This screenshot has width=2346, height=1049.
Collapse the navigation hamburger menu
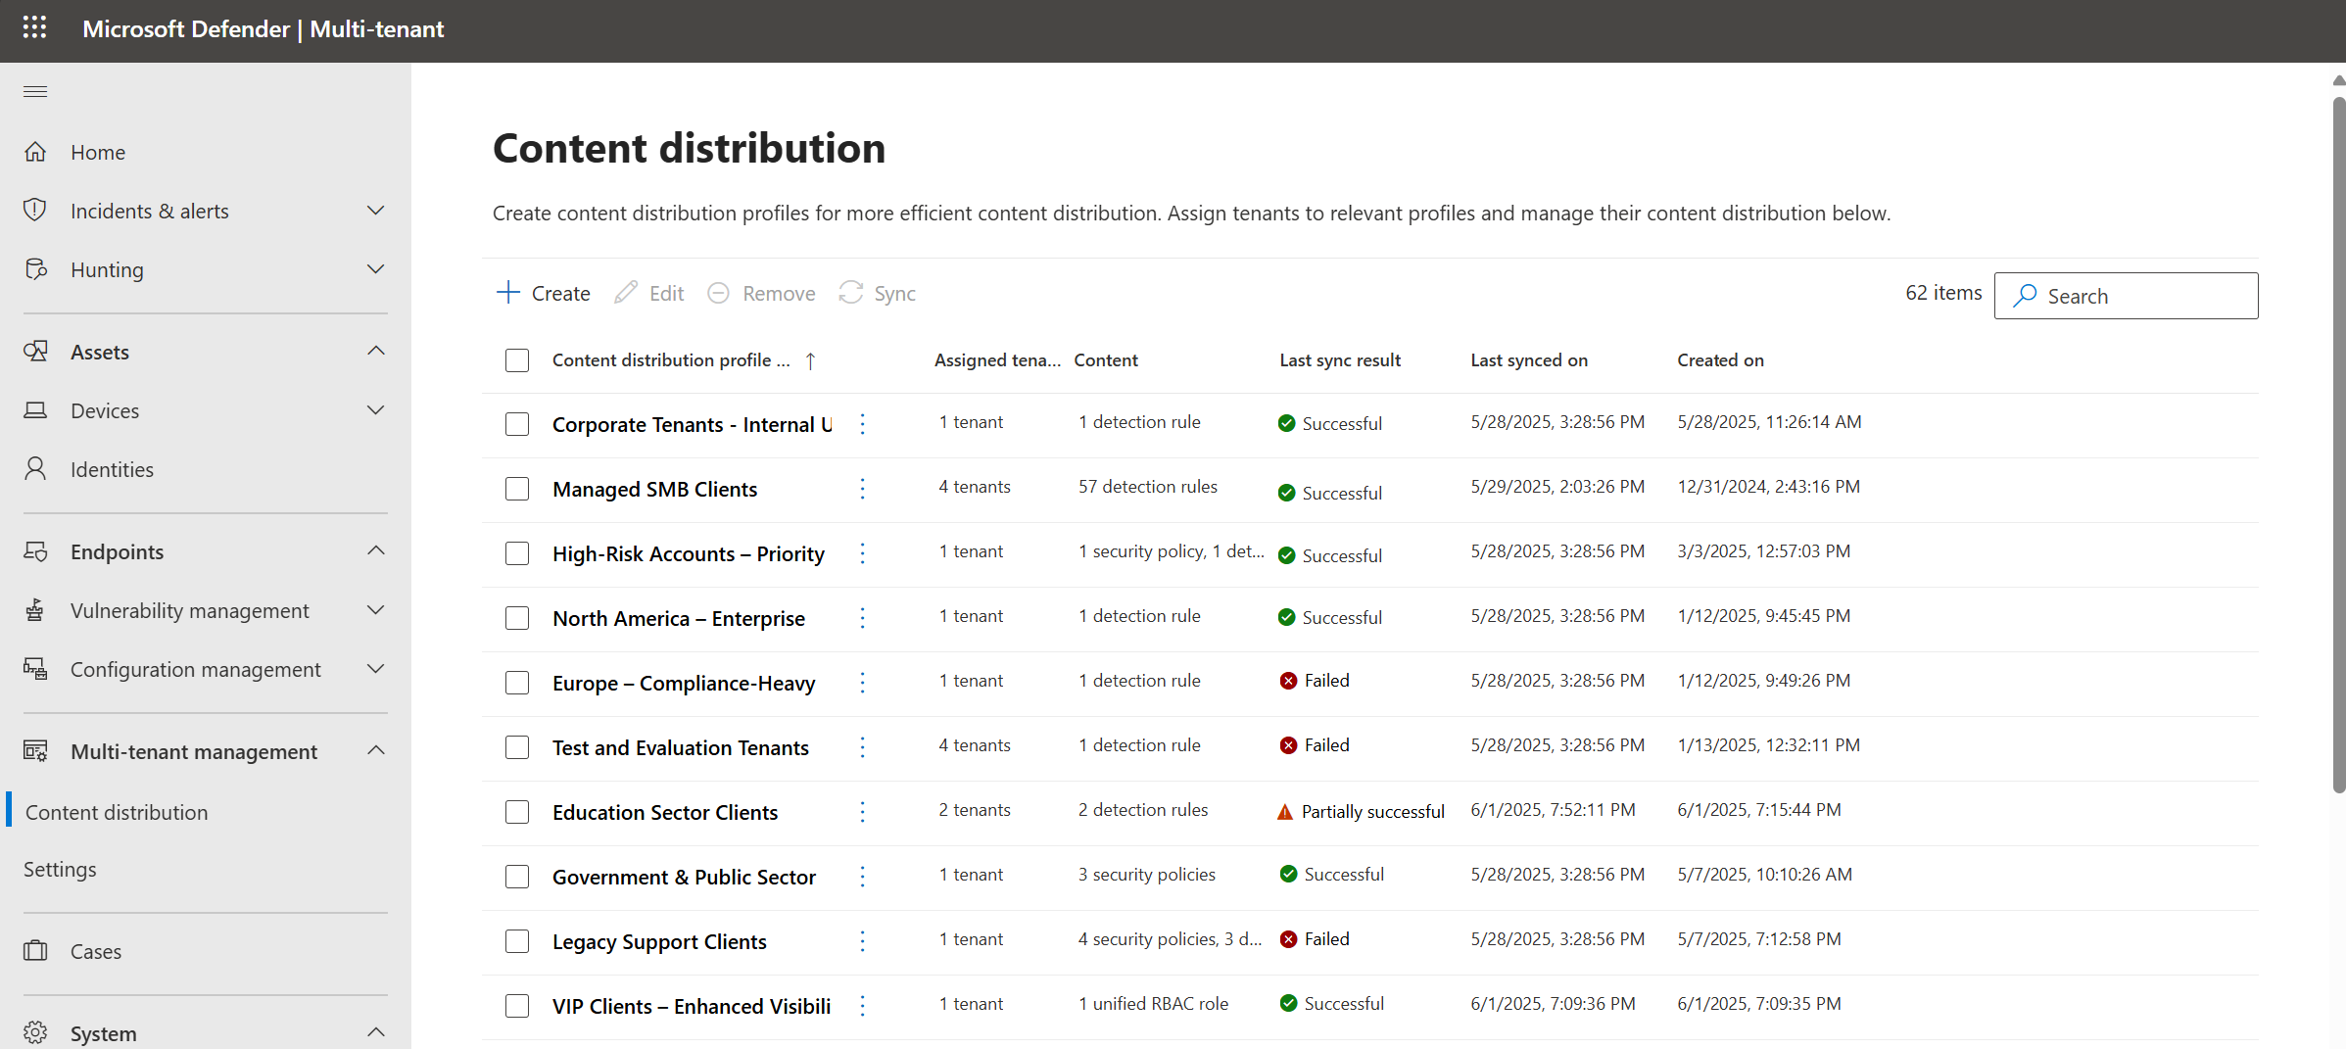35,92
